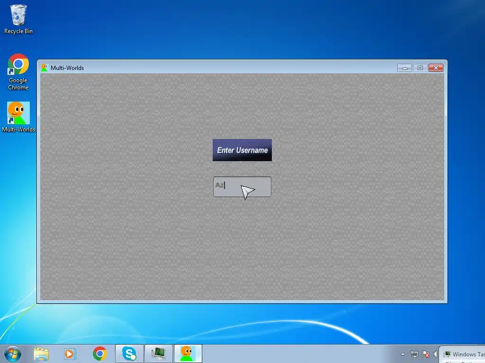Click the Multi-Worlds window title icon
Viewport: 485px width, 363px height.
click(44, 68)
